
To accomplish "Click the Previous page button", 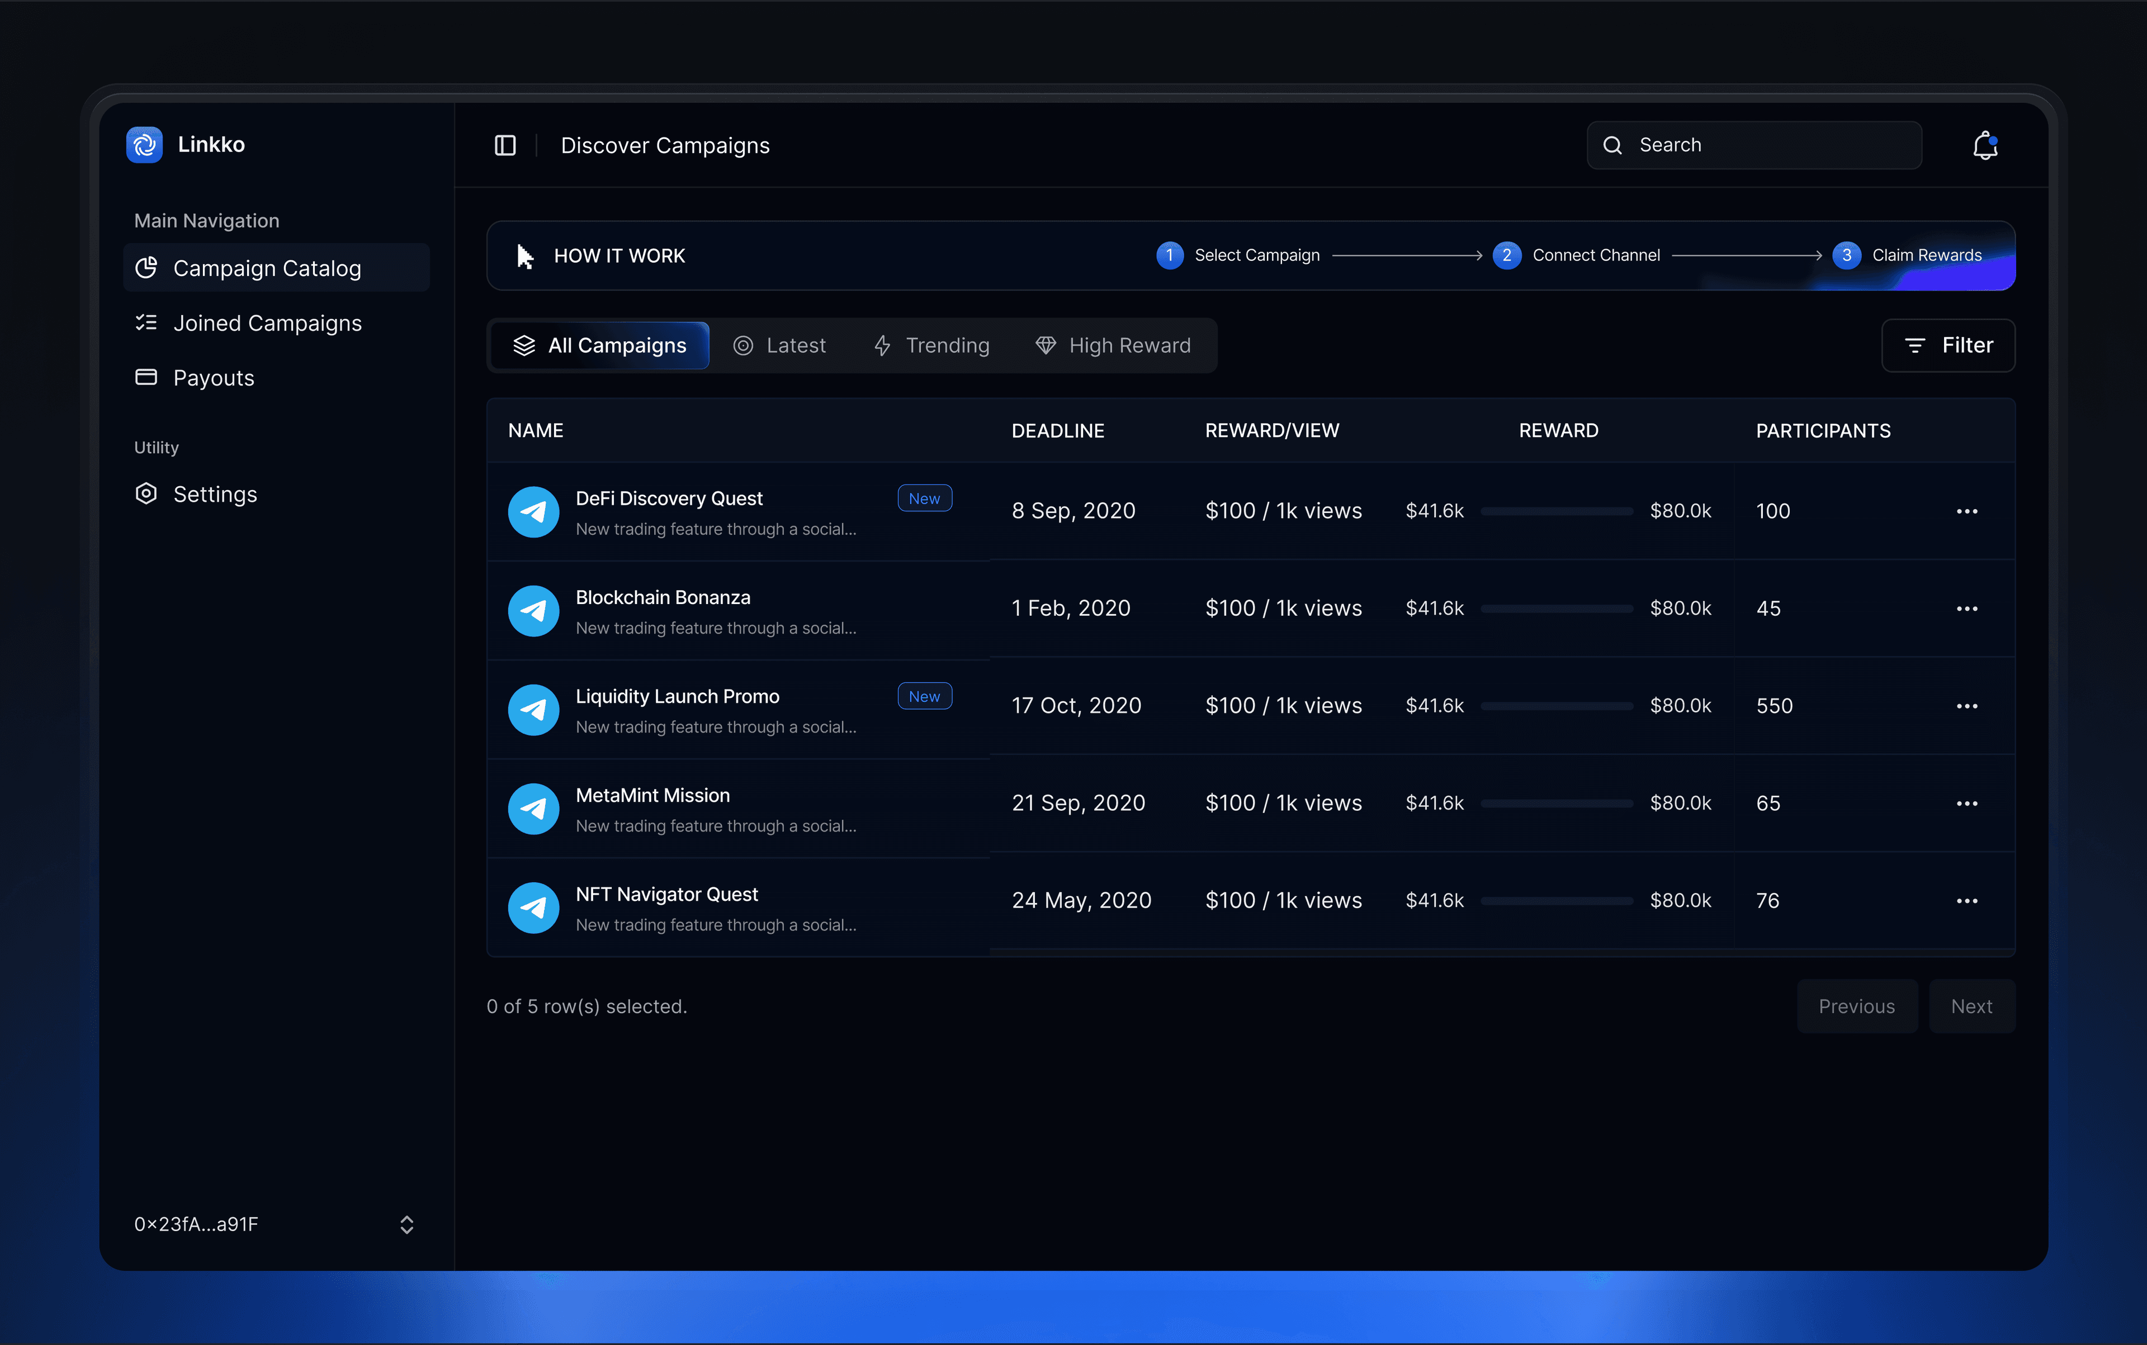I will pyautogui.click(x=1856, y=1006).
